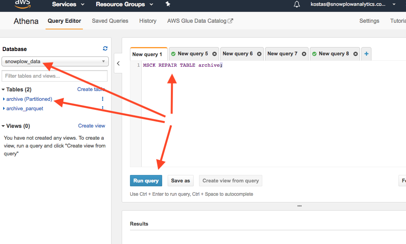Screen dimensions: 406x244
Task: Click the Run query button
Action: [x=146, y=180]
